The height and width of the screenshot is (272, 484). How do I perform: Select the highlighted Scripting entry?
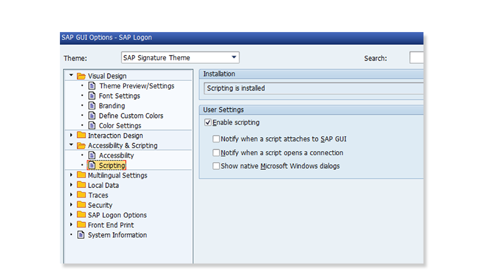(x=112, y=165)
